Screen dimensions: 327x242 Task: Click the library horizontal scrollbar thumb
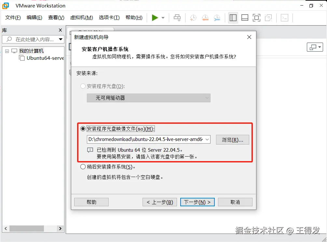coord(26,228)
